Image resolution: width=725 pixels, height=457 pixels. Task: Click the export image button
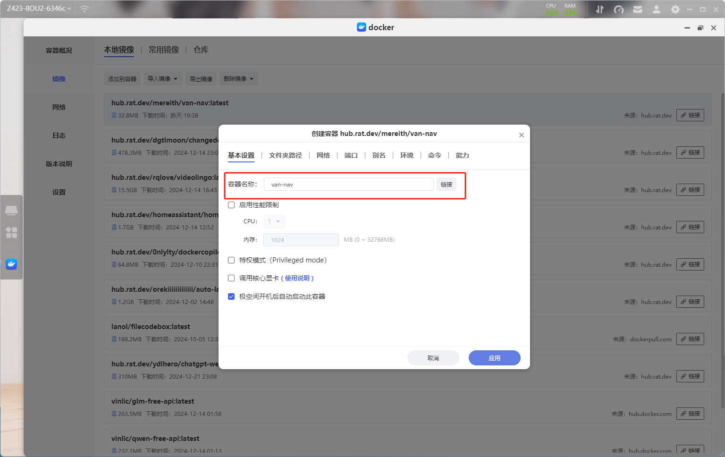(201, 79)
